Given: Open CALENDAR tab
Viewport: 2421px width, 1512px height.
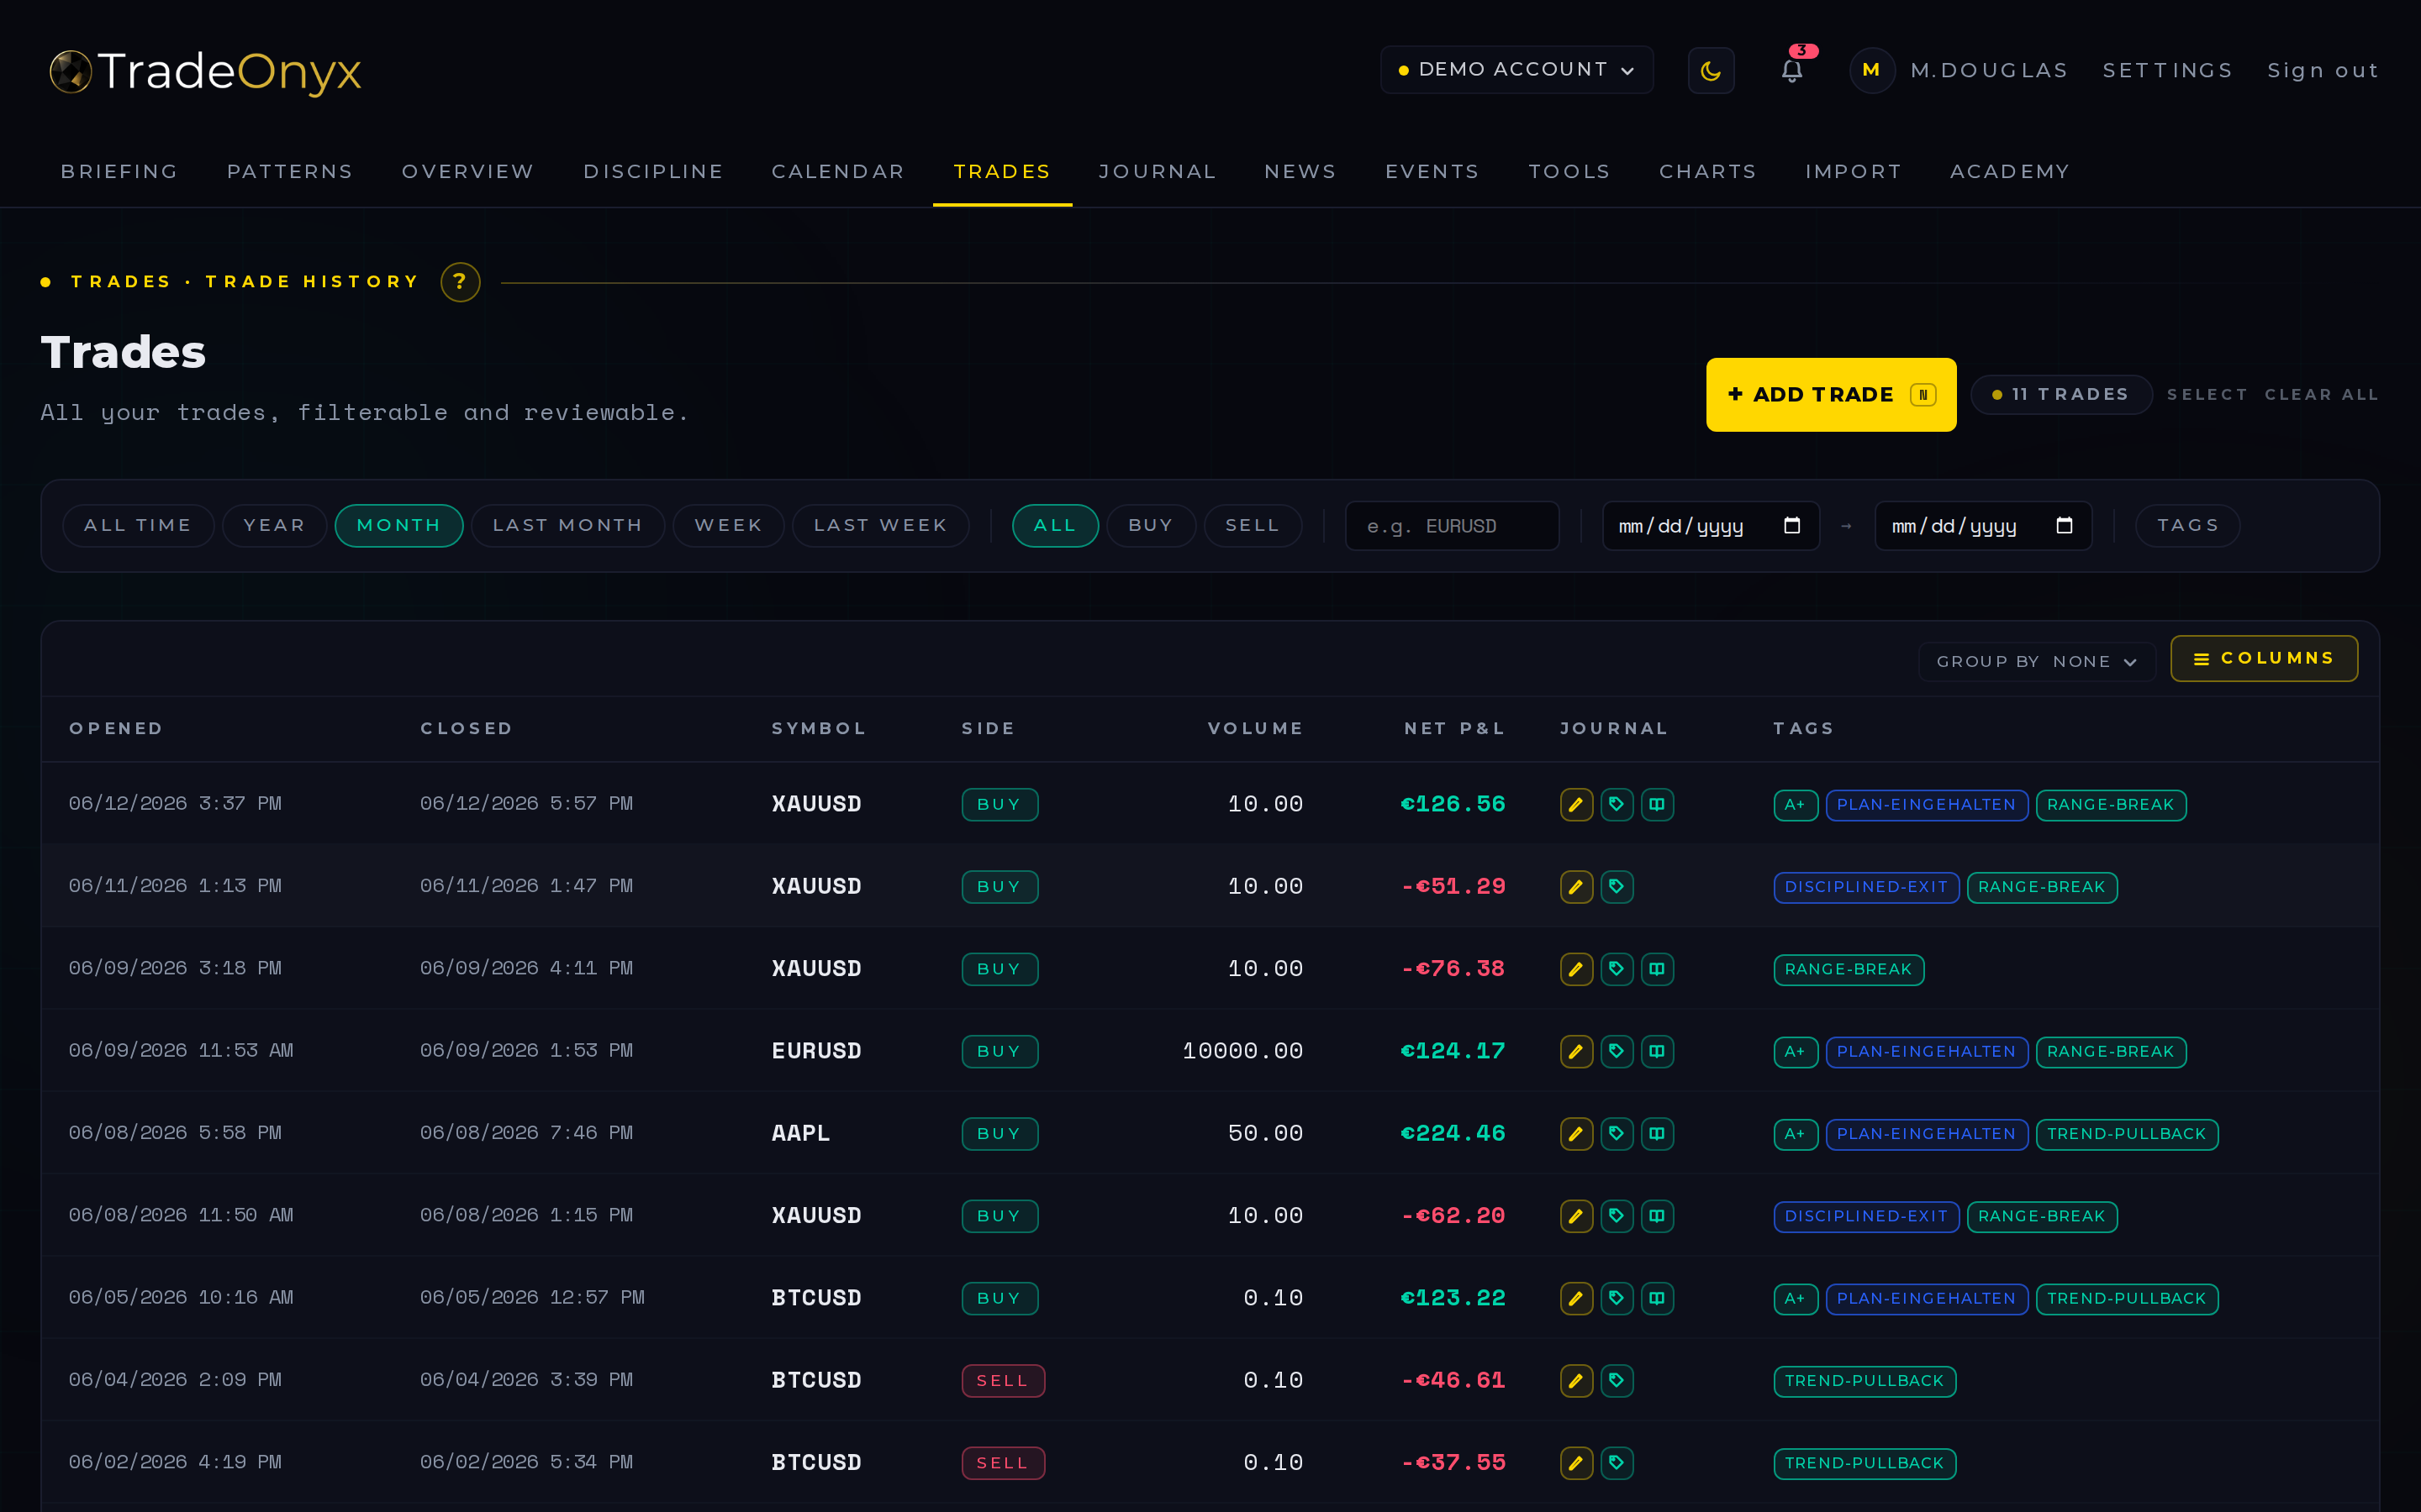Looking at the screenshot, I should pyautogui.click(x=838, y=172).
